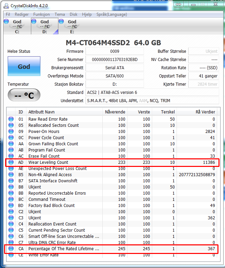225x268 pixels.
Task: Click the Kjørte Timer field 2824 timer
Action: pyautogui.click(x=204, y=84)
